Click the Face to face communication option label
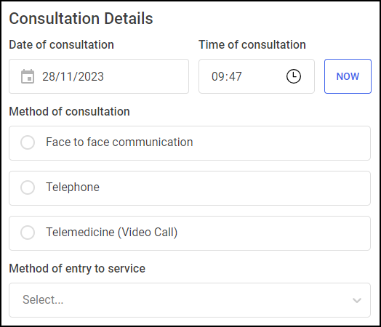 tap(119, 142)
